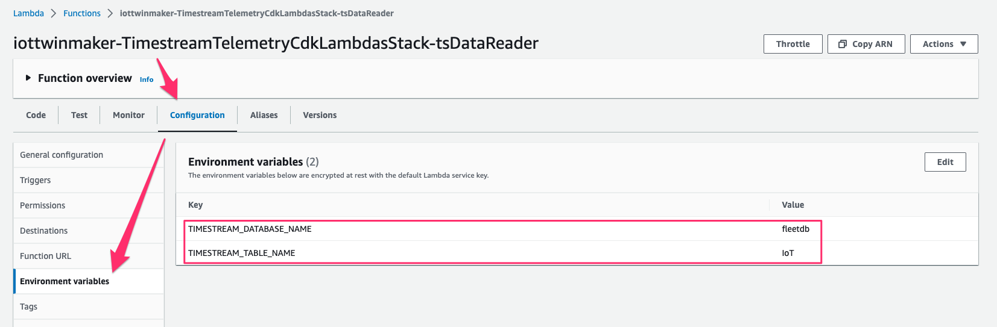Navigate to Lambda breadcrumb link
The image size is (997, 327).
click(28, 13)
